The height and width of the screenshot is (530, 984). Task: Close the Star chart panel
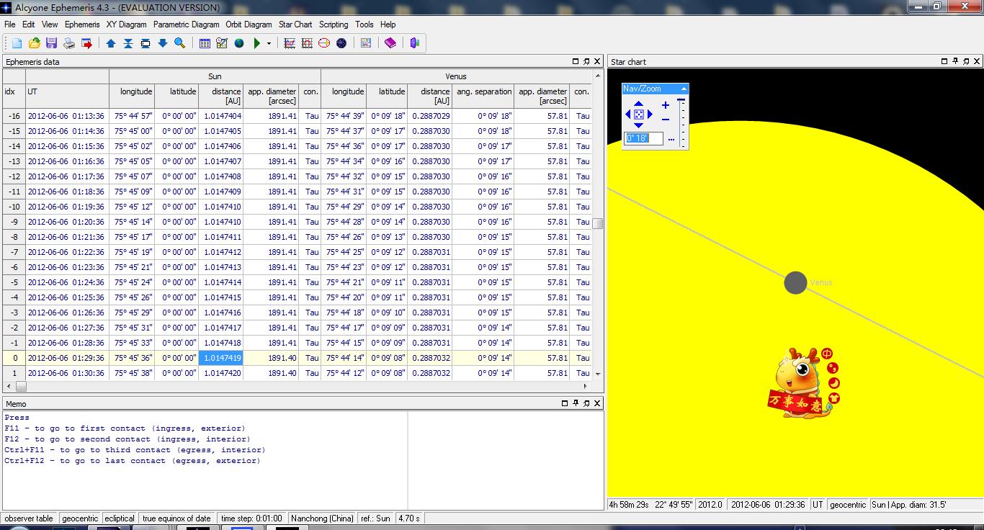coord(977,62)
